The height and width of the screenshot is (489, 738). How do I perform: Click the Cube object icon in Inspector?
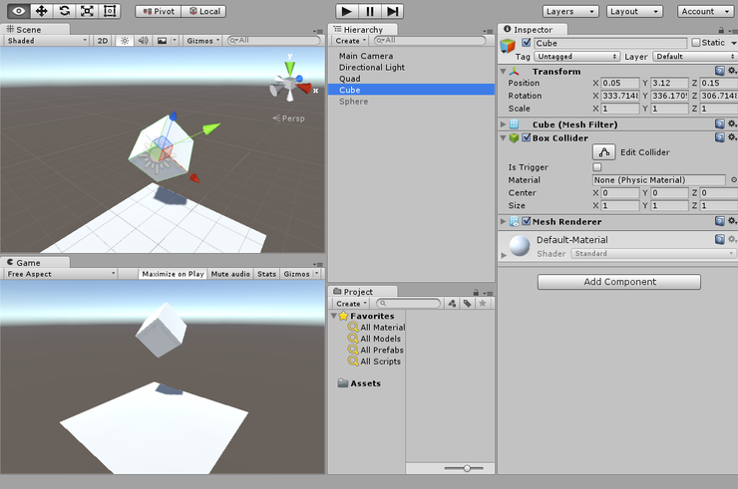508,46
